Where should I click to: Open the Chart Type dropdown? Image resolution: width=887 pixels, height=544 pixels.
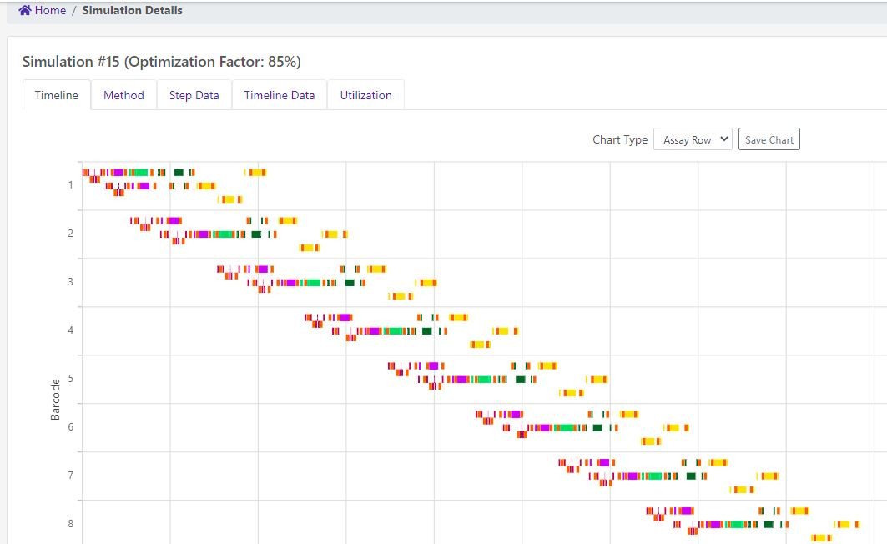[693, 139]
